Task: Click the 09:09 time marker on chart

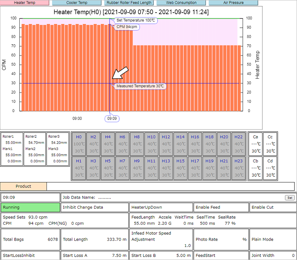Action: pos(112,119)
